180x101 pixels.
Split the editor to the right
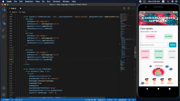click(129, 8)
